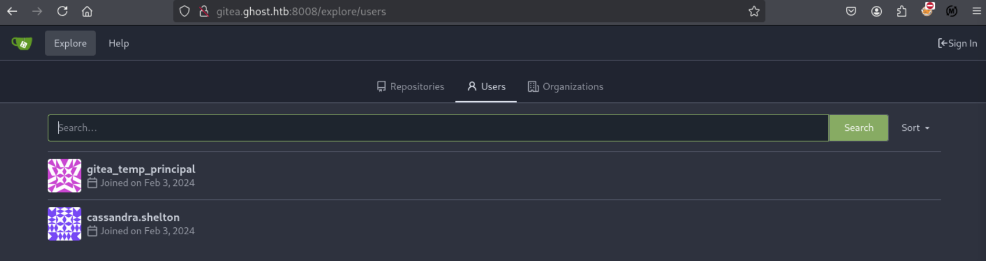Focus the user search input field

click(x=437, y=128)
